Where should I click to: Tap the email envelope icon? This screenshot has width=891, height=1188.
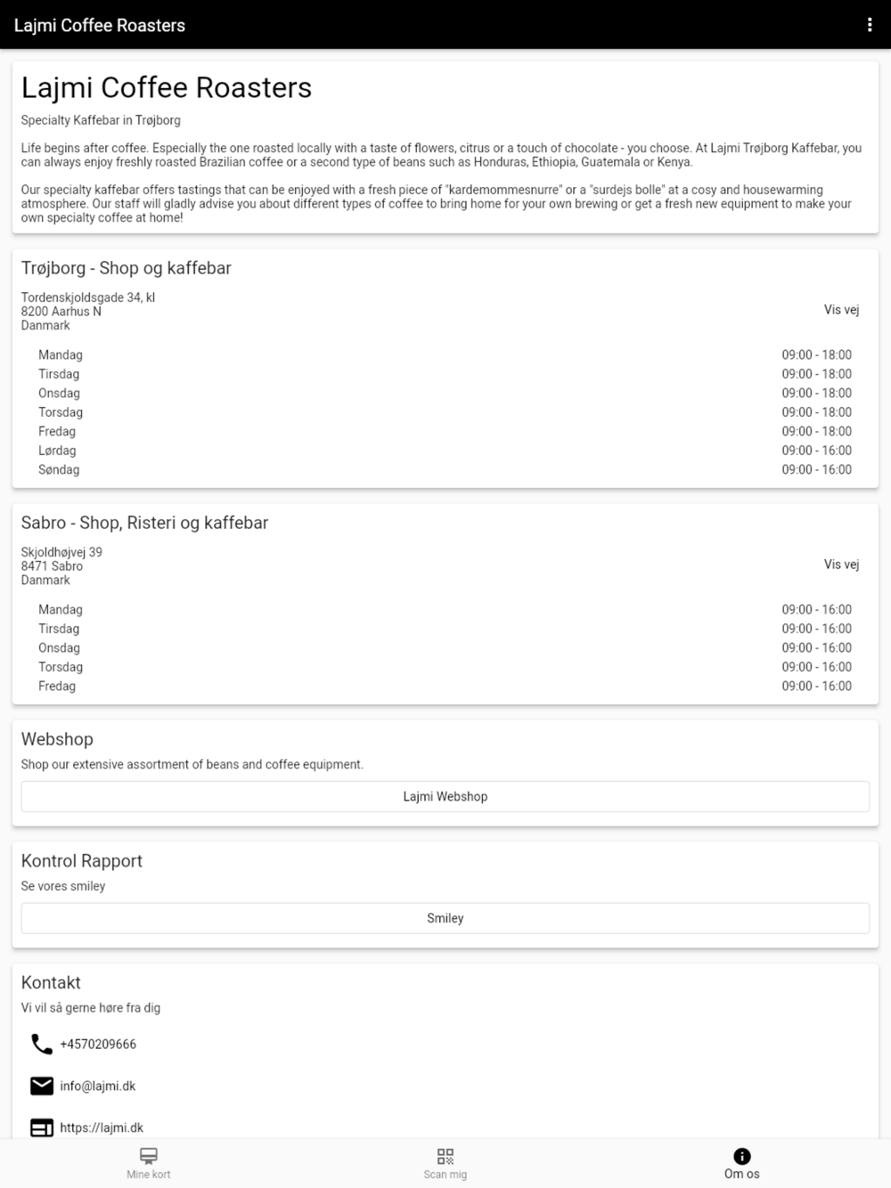pyautogui.click(x=41, y=1086)
